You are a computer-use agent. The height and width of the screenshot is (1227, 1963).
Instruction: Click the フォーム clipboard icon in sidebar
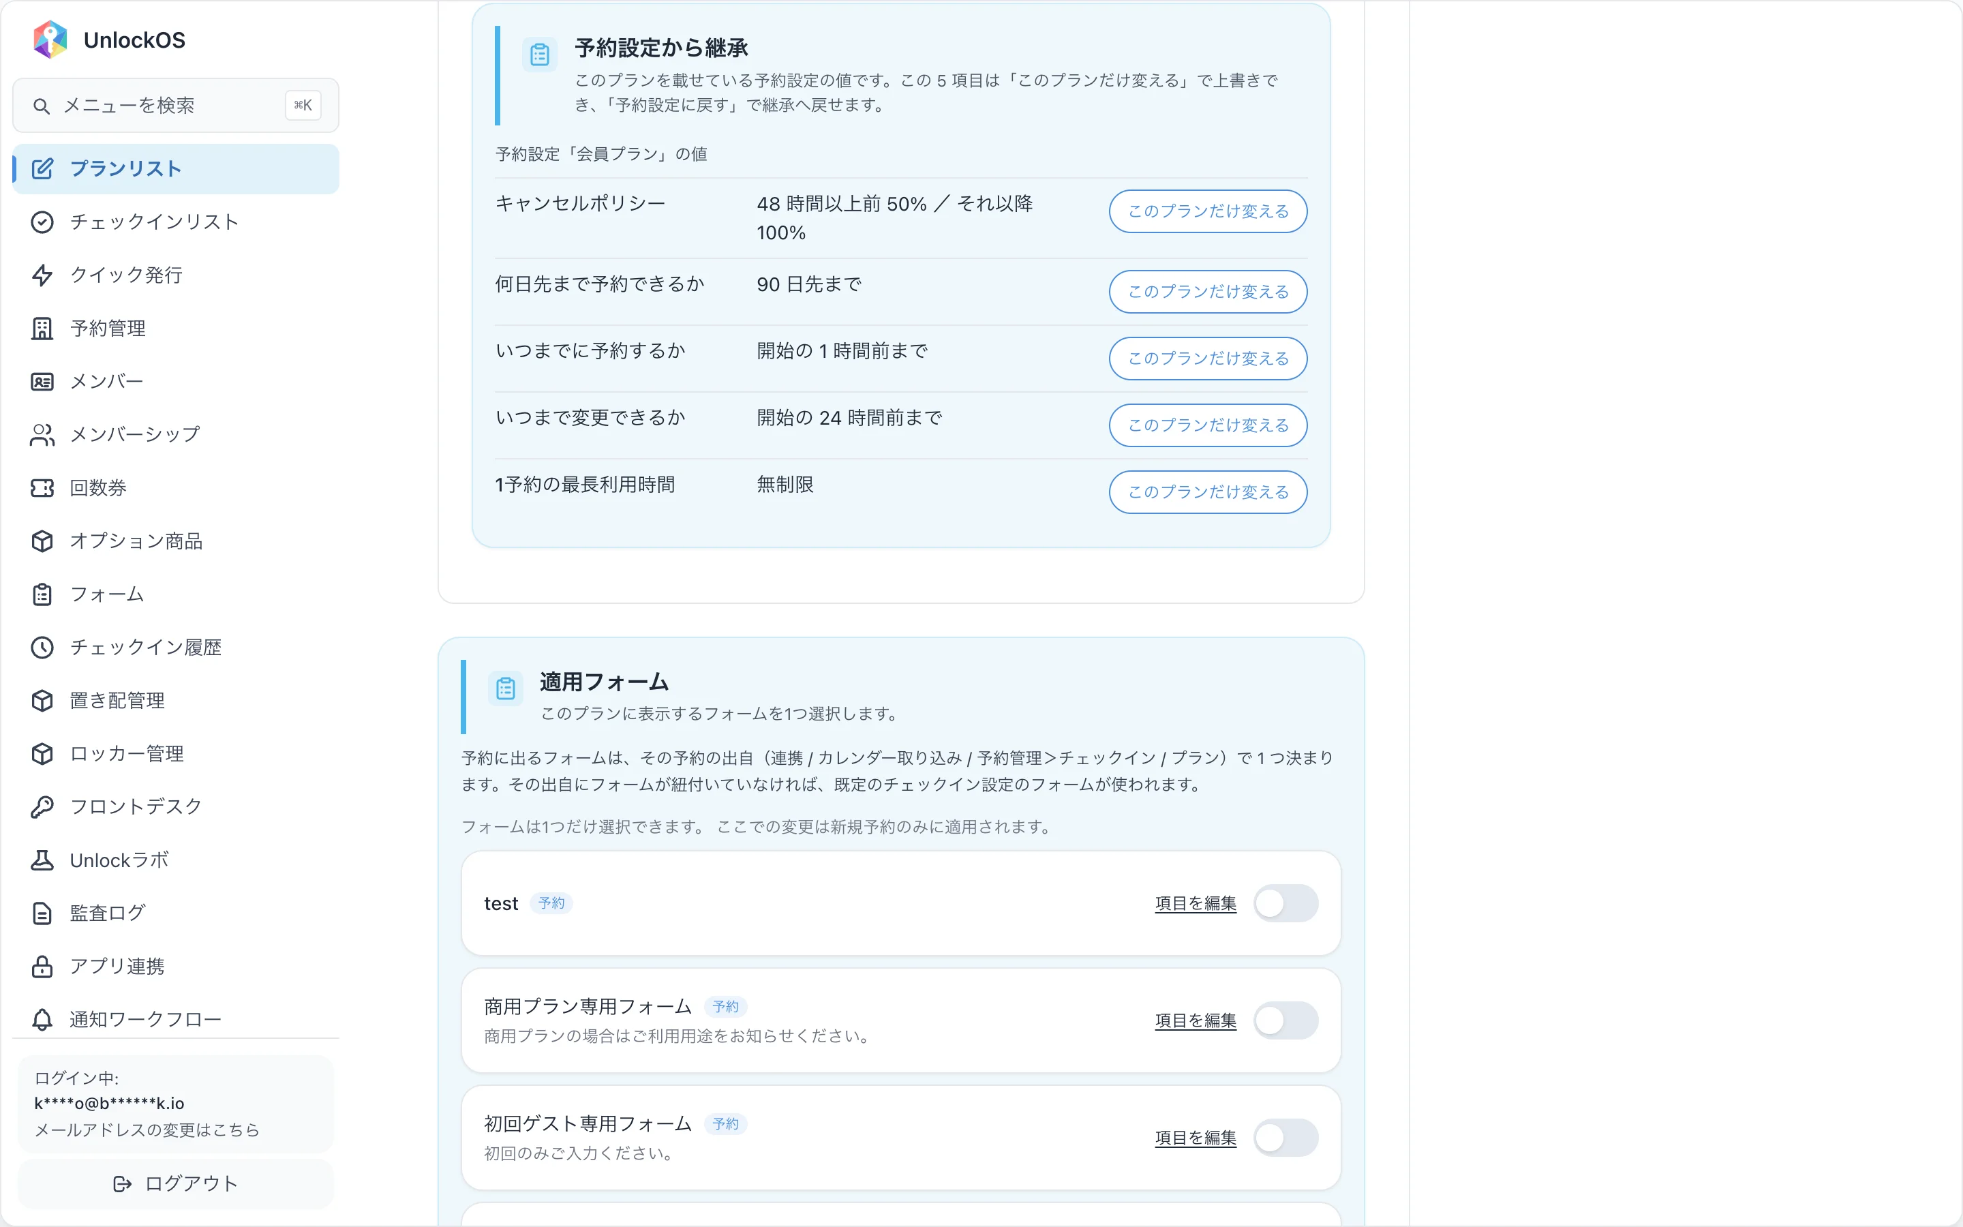[x=42, y=594]
